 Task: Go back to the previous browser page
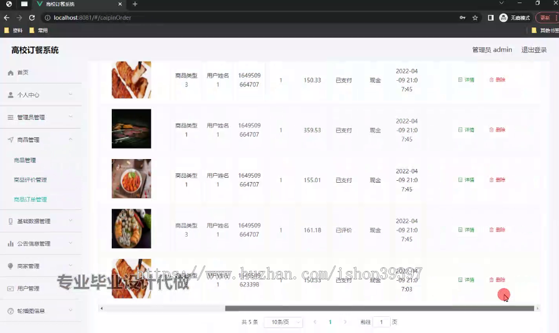[x=6, y=17]
